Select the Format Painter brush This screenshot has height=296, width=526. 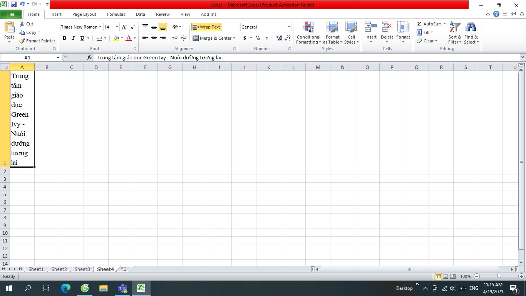click(x=22, y=41)
